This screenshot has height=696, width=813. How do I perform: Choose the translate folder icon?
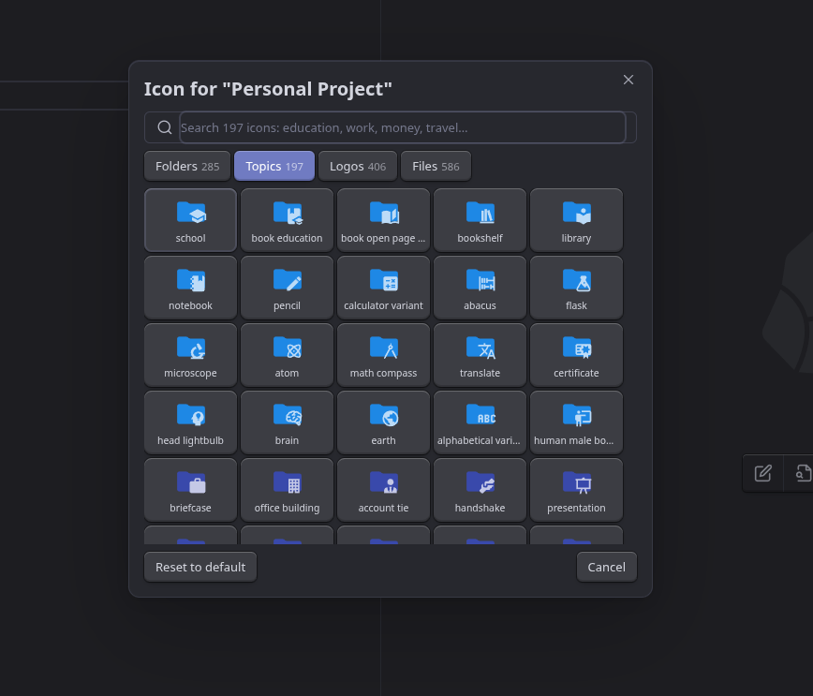pos(480,355)
